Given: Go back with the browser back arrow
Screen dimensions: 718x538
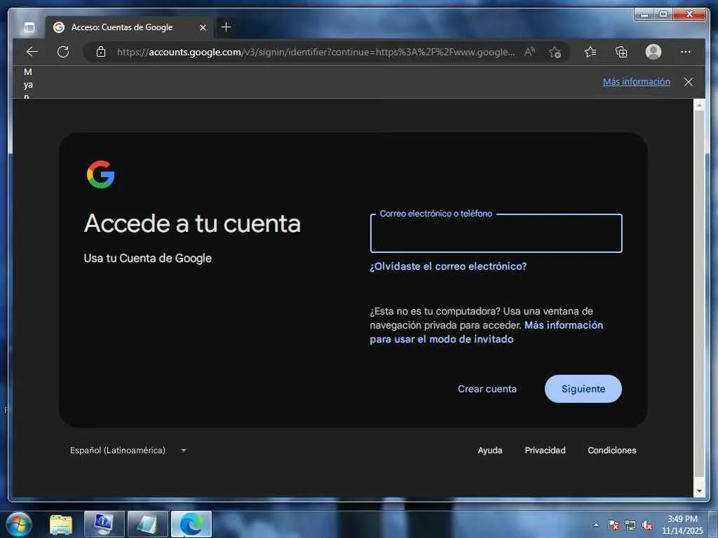Looking at the screenshot, I should [32, 52].
